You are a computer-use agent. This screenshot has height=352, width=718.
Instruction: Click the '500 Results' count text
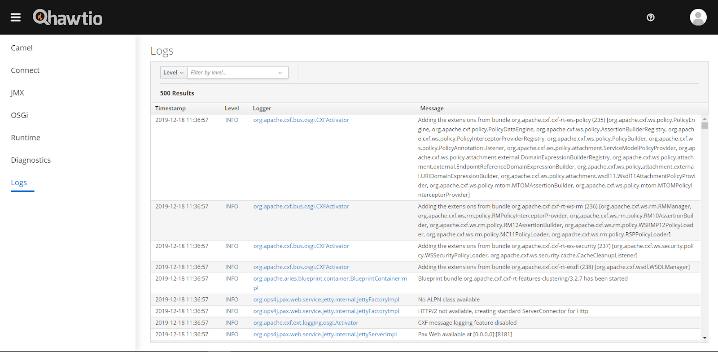pos(177,93)
